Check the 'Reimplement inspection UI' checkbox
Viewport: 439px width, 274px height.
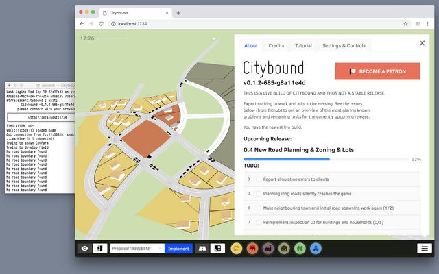point(259,222)
